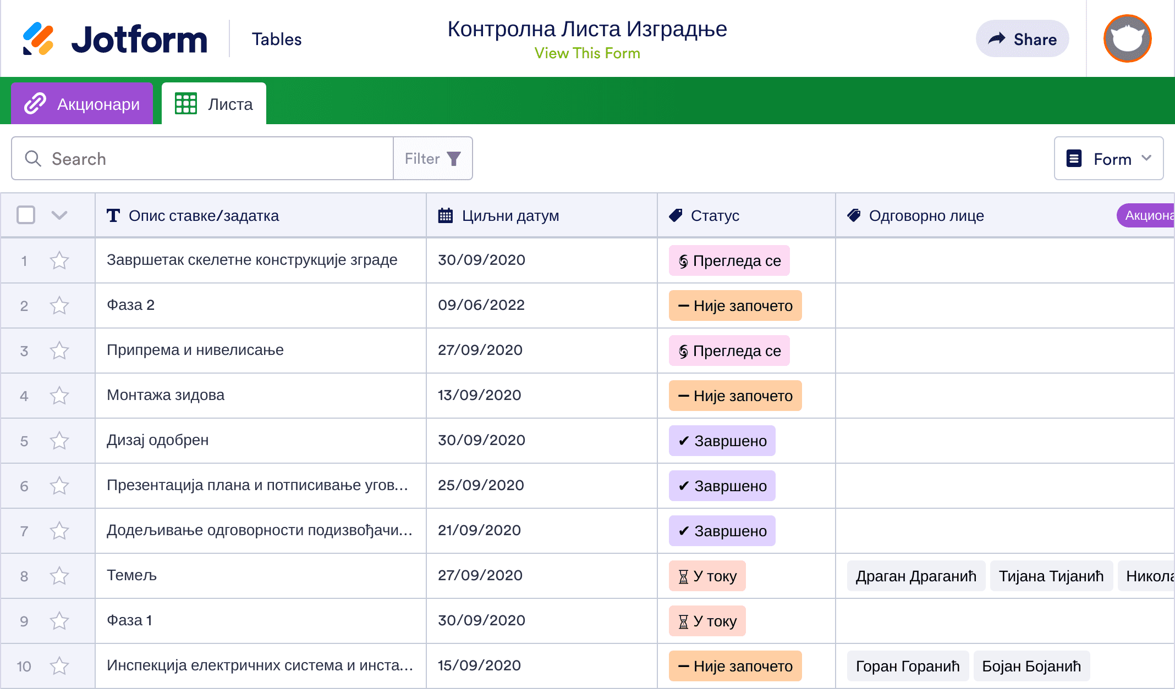Toggle the select-all checkbox in the header row
This screenshot has height=689, width=1175.
(x=25, y=215)
